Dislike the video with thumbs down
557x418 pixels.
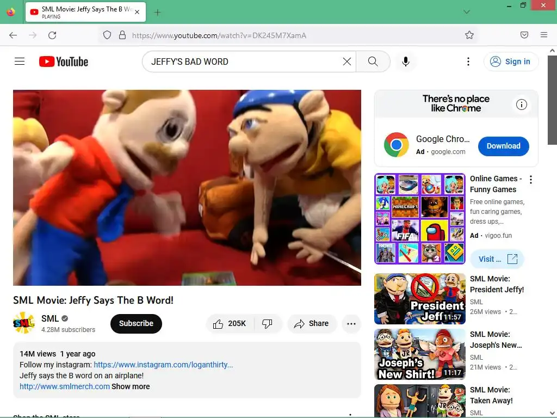point(268,323)
